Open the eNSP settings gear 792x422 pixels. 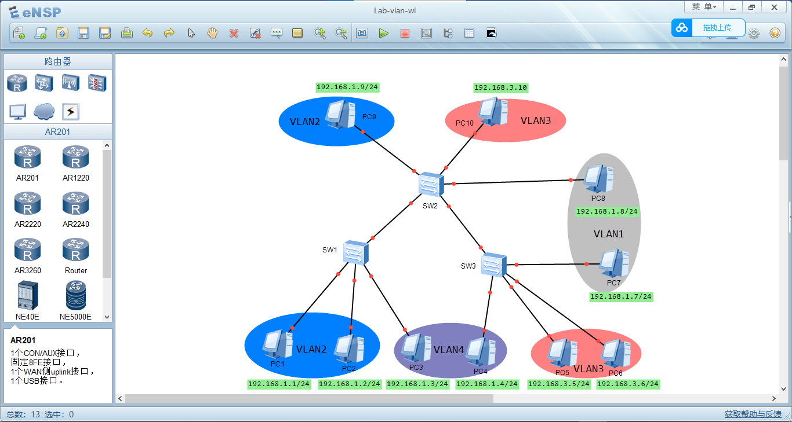pos(754,33)
